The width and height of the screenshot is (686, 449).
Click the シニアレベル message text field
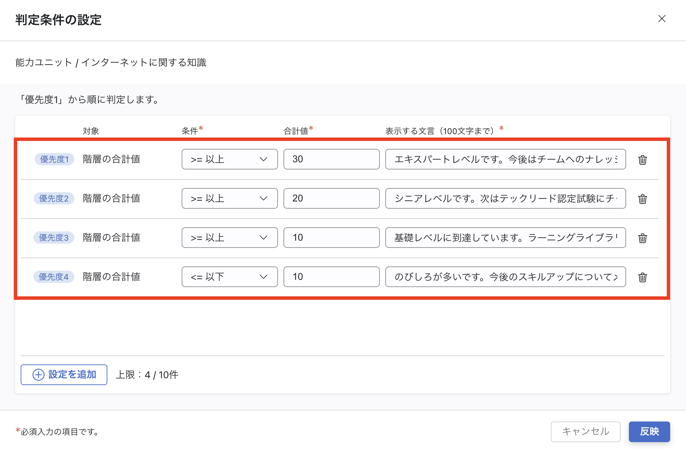click(505, 198)
